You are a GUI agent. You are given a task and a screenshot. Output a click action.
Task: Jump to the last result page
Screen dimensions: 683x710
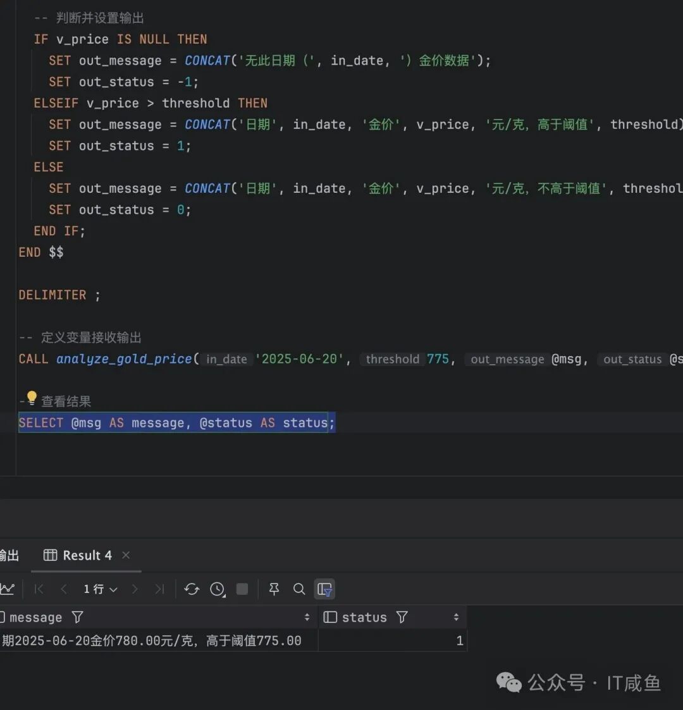tap(159, 589)
